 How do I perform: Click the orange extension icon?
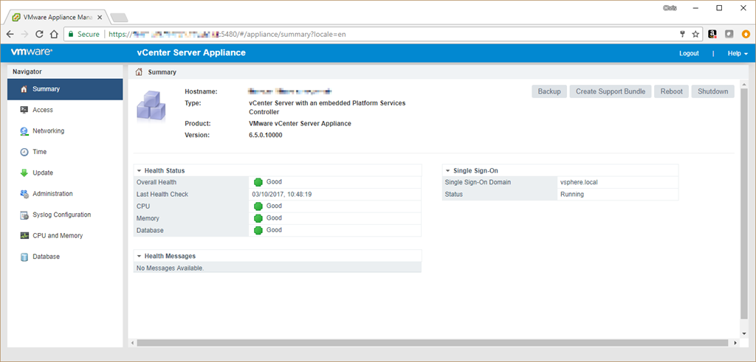(x=746, y=34)
